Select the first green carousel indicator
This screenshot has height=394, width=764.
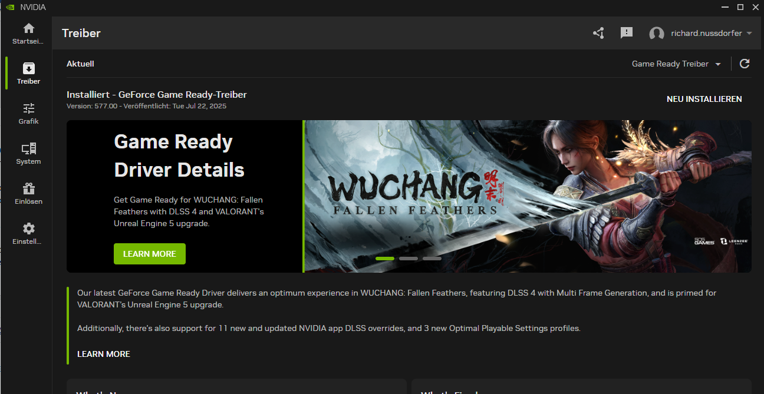[385, 259]
